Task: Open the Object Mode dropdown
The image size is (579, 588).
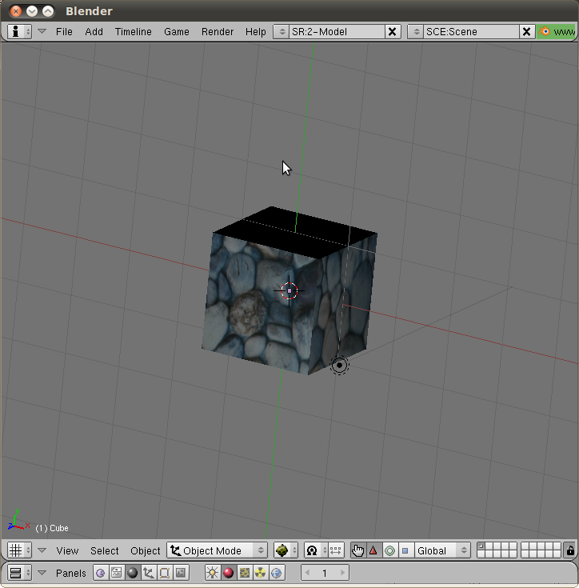Action: (x=217, y=550)
